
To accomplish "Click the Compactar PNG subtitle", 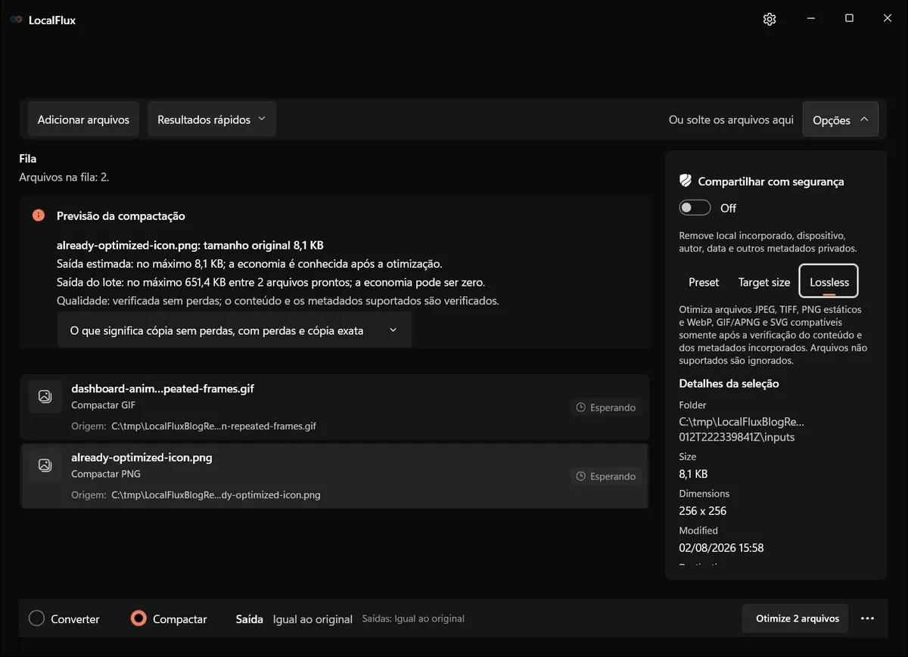I will (106, 474).
